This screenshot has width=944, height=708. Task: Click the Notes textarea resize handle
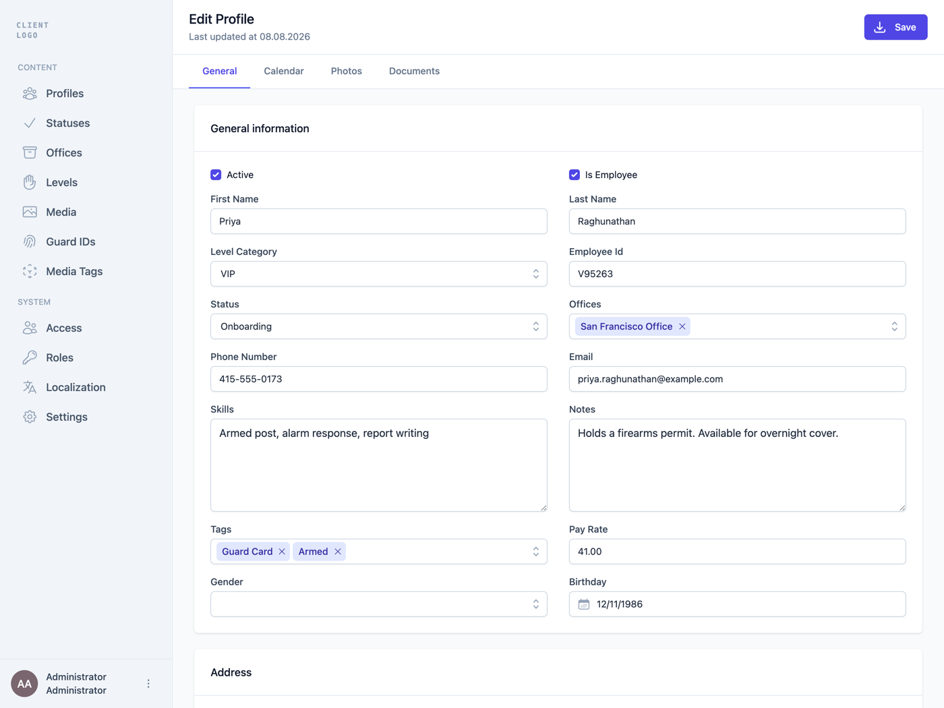(x=902, y=508)
